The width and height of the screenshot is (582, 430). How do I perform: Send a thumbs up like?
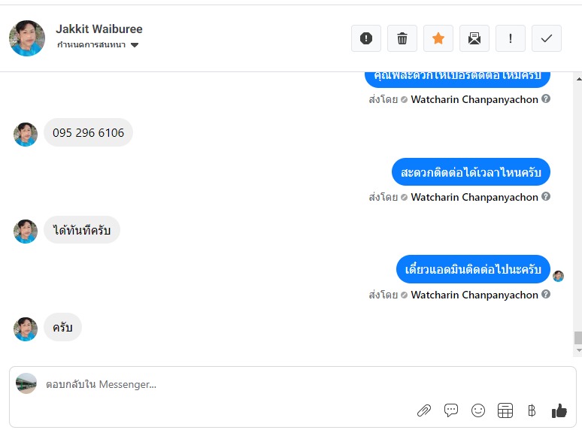coord(559,410)
